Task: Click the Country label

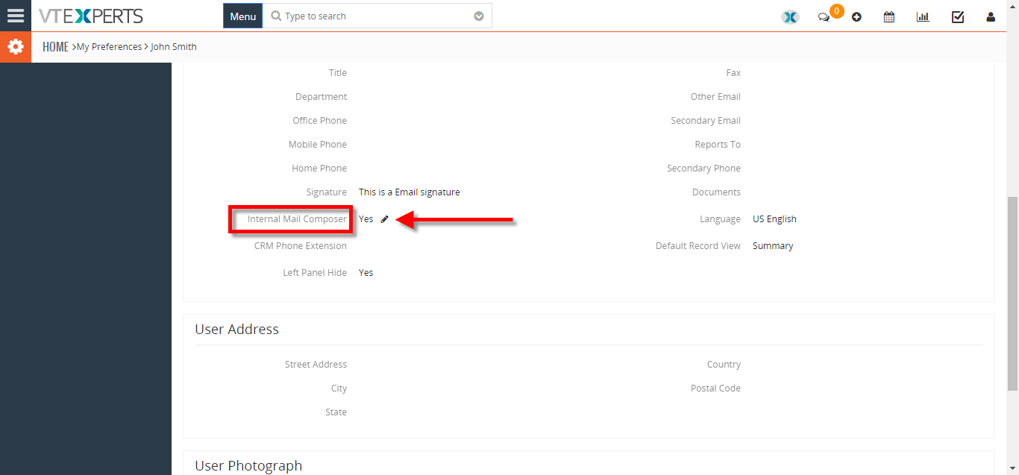Action: coord(724,365)
